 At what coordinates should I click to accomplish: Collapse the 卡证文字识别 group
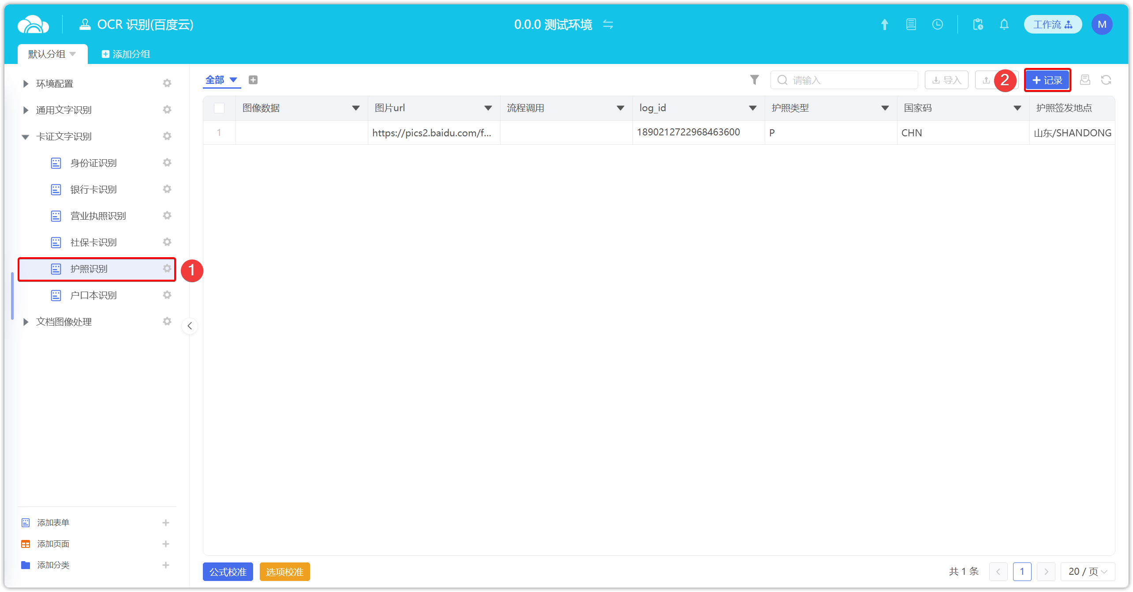point(26,137)
